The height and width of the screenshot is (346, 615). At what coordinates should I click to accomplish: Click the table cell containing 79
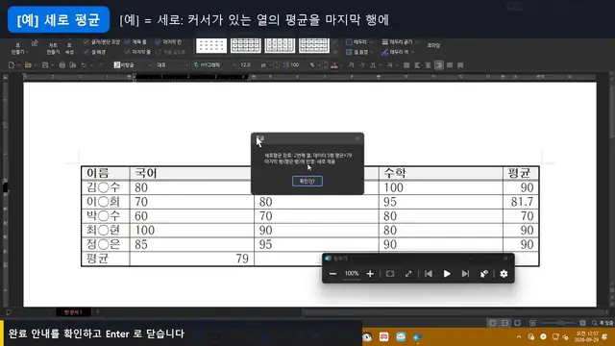[192, 259]
